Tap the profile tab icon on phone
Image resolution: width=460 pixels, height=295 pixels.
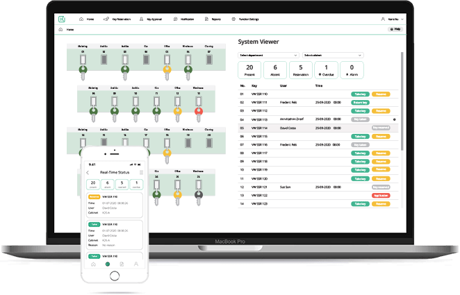(x=136, y=264)
